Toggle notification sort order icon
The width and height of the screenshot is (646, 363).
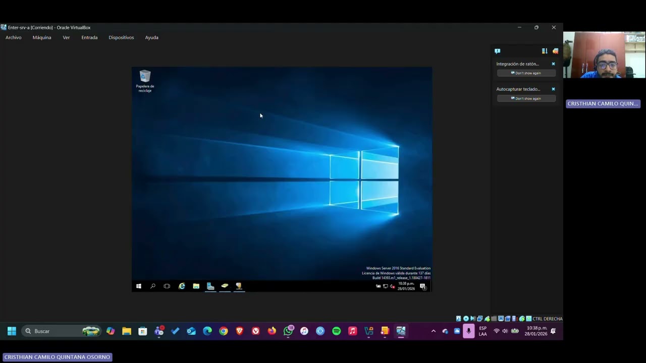[x=545, y=51]
